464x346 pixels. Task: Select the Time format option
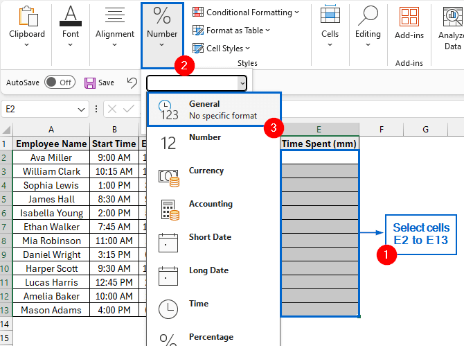pyautogui.click(x=213, y=309)
